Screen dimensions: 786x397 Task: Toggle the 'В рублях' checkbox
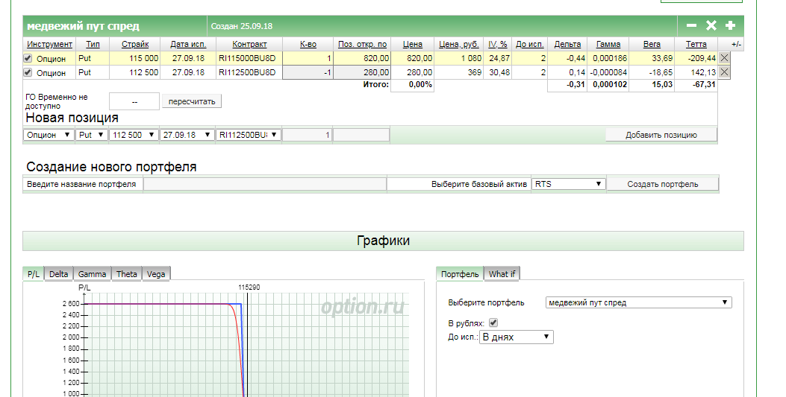tap(493, 323)
